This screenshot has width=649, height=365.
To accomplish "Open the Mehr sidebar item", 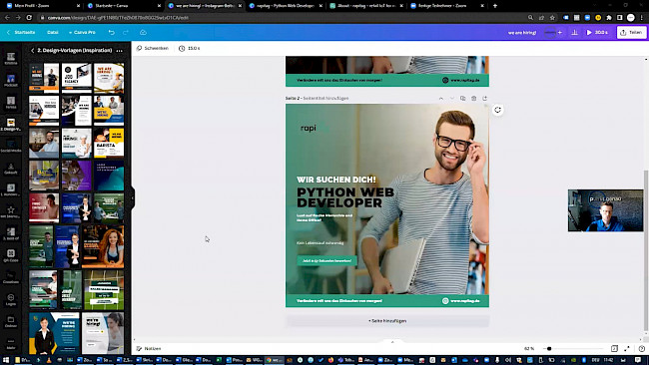I will (11, 343).
